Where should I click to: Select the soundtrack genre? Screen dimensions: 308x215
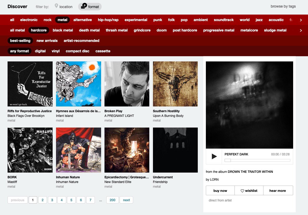pos(224,20)
